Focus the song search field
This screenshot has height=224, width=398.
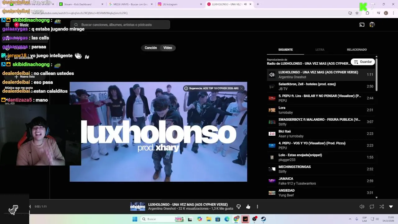(120, 25)
